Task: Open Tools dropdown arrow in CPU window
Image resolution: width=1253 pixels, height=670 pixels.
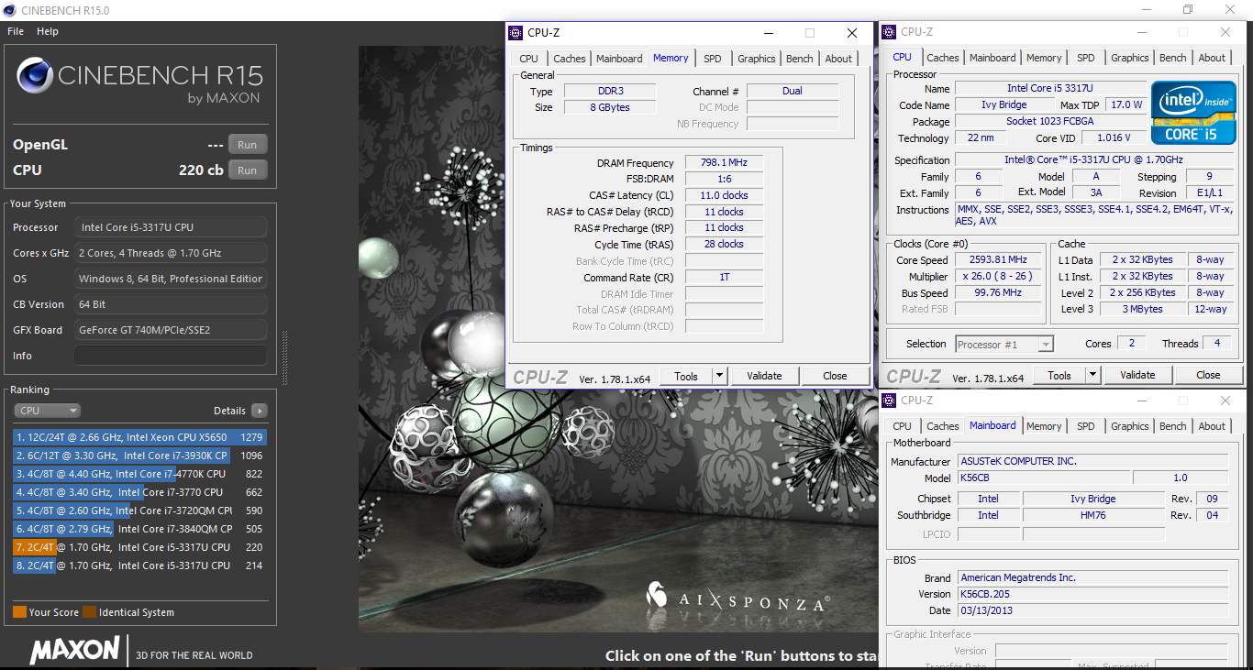Action: pos(1093,375)
